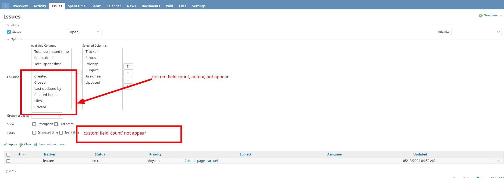Select Subject in Selected Columns
This screenshot has width=504, height=178.
click(102, 70)
